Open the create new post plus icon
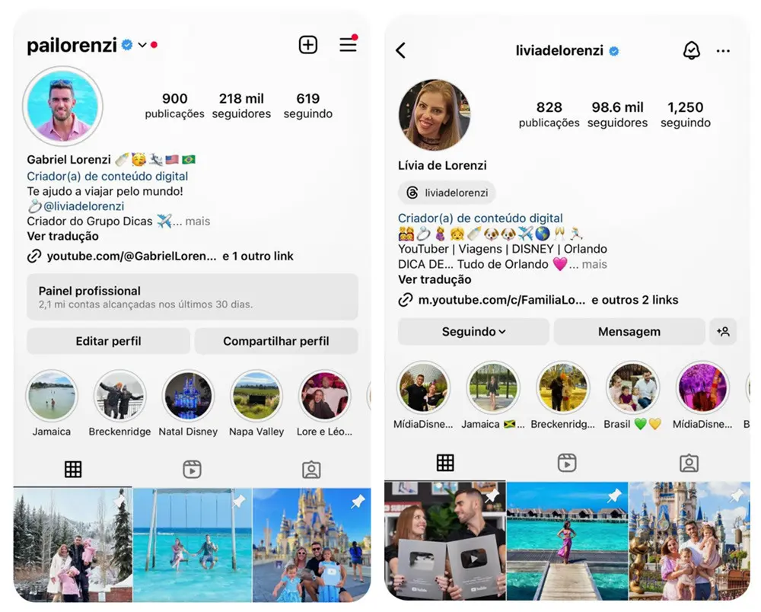 (307, 45)
